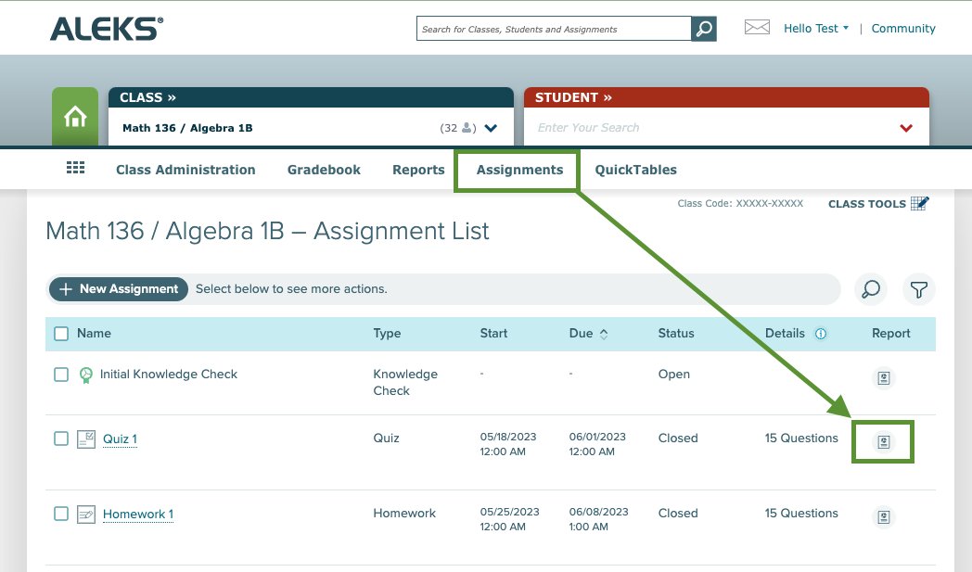Open the Class Administration menu
The image size is (972, 572).
(x=185, y=170)
